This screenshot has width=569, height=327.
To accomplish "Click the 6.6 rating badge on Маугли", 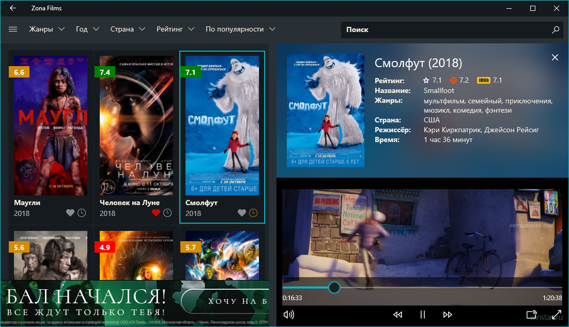I will (x=19, y=72).
